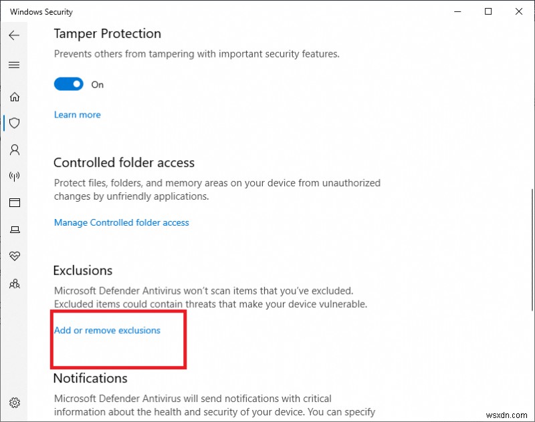Viewport: 535px width, 422px height.
Task: Select Virus & threat protection shield icon
Action: pyautogui.click(x=14, y=123)
